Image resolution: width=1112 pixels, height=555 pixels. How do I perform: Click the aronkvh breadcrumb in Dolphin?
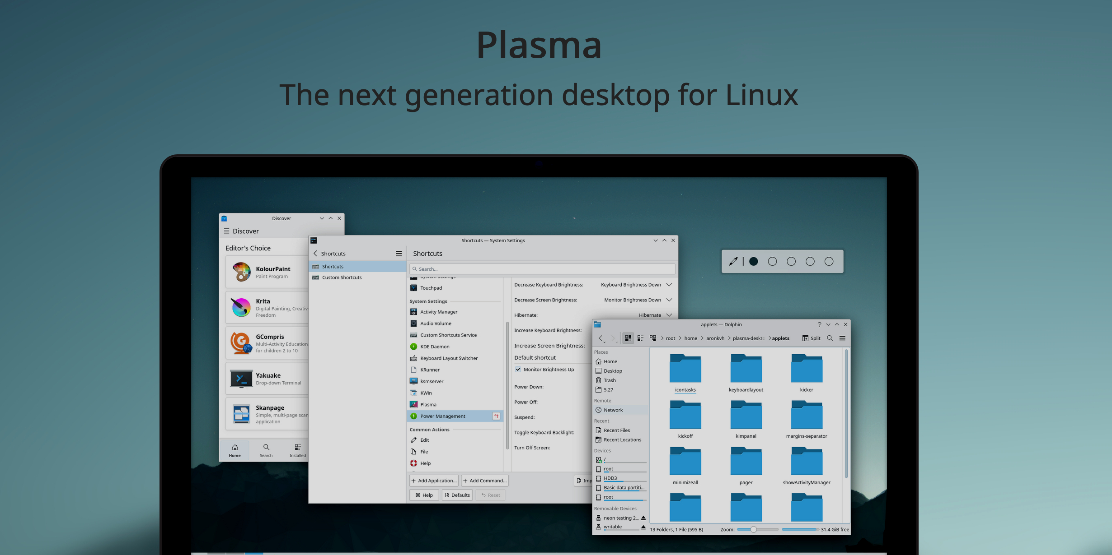tap(715, 338)
